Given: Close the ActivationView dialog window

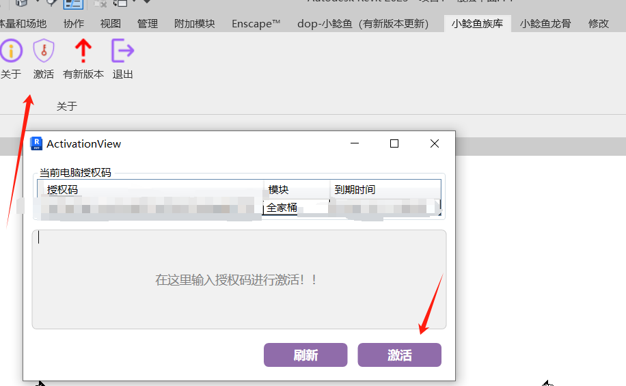Looking at the screenshot, I should [x=435, y=143].
